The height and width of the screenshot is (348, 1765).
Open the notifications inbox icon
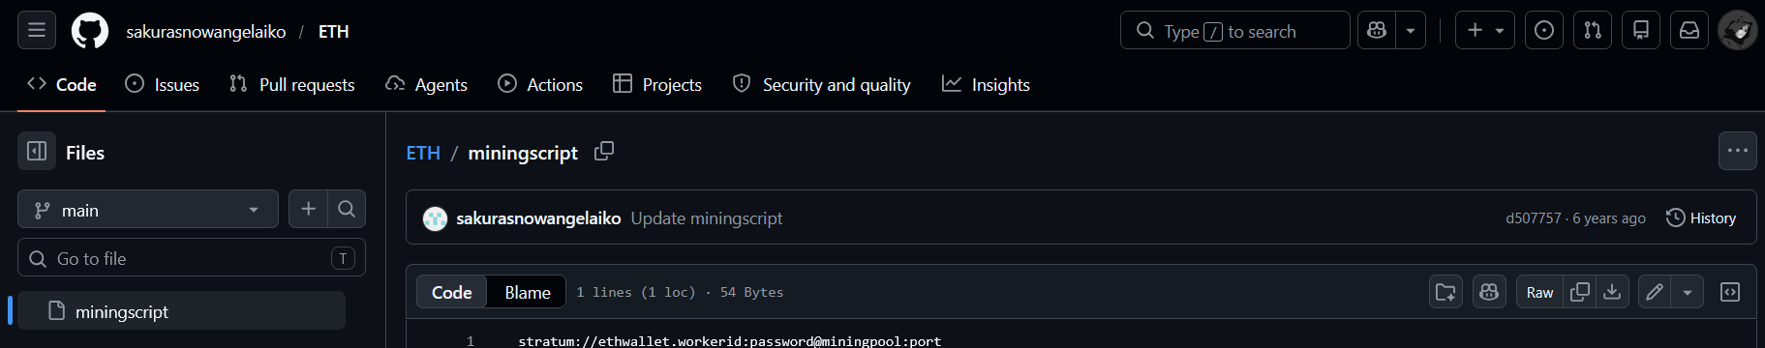pyautogui.click(x=1689, y=30)
